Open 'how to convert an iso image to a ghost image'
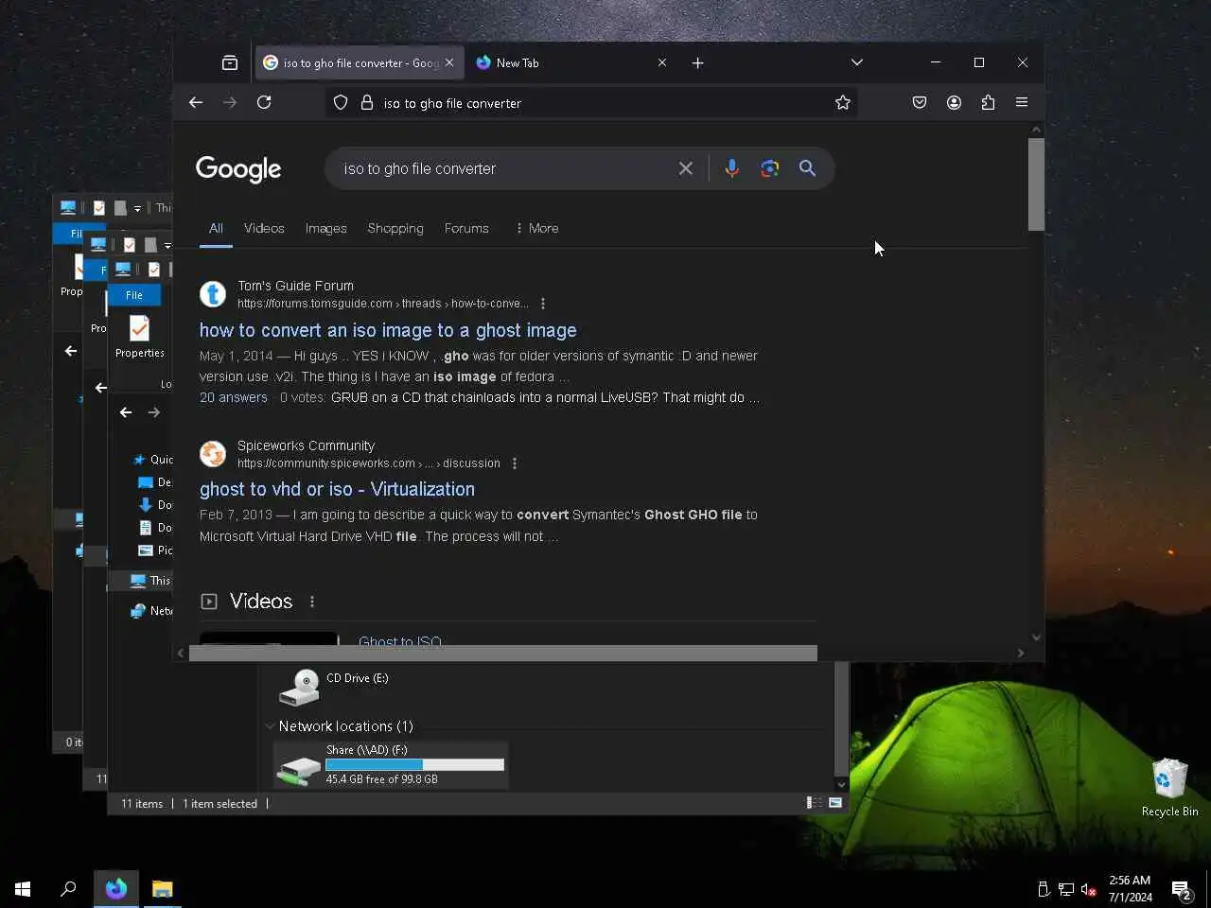The image size is (1211, 908). pos(388,330)
